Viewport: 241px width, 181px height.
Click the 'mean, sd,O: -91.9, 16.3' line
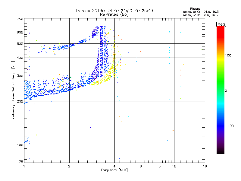(x=201, y=12)
